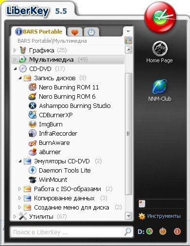Click the breadcrumb BARS Portable\Мультимедиа
This screenshot has width=190, height=246.
[52, 41]
